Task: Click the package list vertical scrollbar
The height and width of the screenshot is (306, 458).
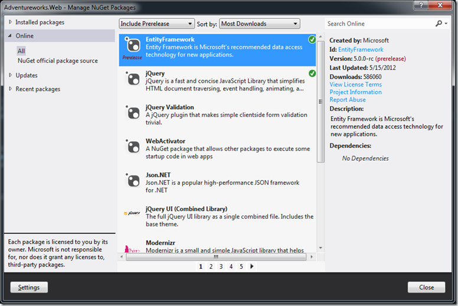Action: click(320, 118)
